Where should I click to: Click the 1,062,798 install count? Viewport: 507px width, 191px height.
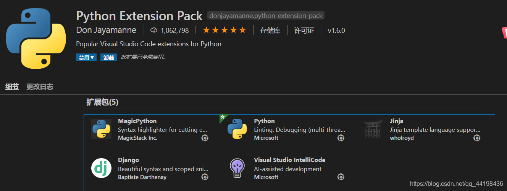tap(175, 31)
